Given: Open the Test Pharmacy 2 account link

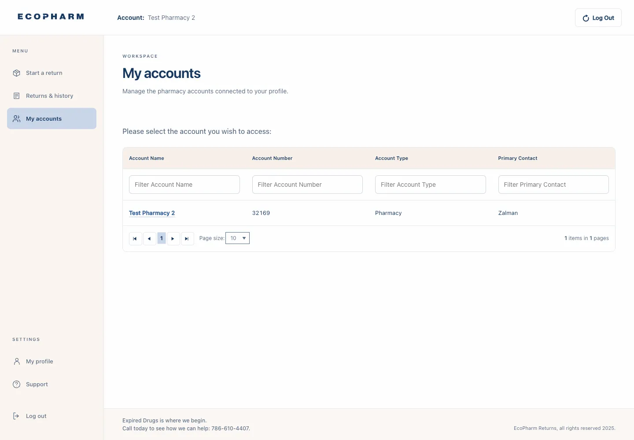Looking at the screenshot, I should 152,213.
